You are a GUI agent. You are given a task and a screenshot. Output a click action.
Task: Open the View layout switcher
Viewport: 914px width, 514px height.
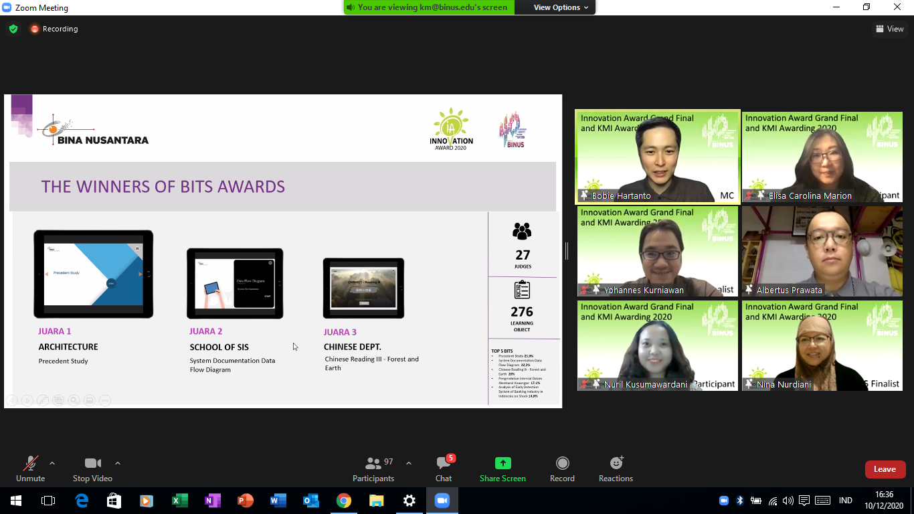point(890,29)
